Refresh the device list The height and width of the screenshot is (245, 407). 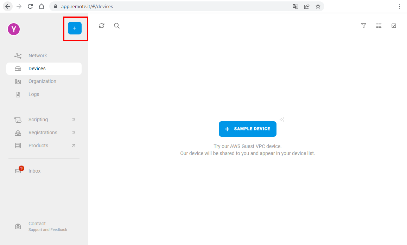[102, 26]
